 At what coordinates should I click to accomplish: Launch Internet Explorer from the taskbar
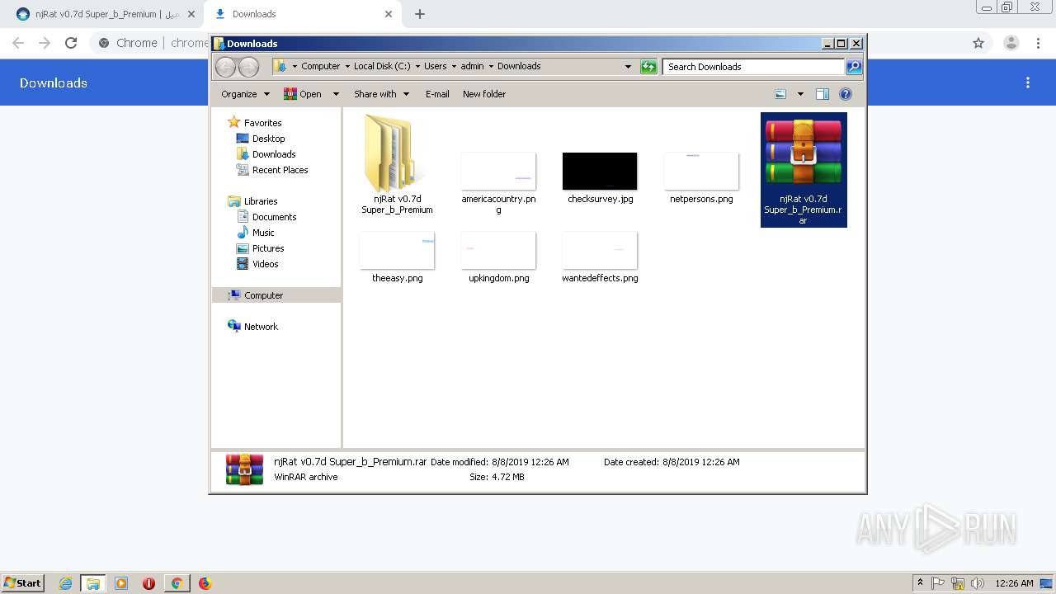(x=66, y=583)
